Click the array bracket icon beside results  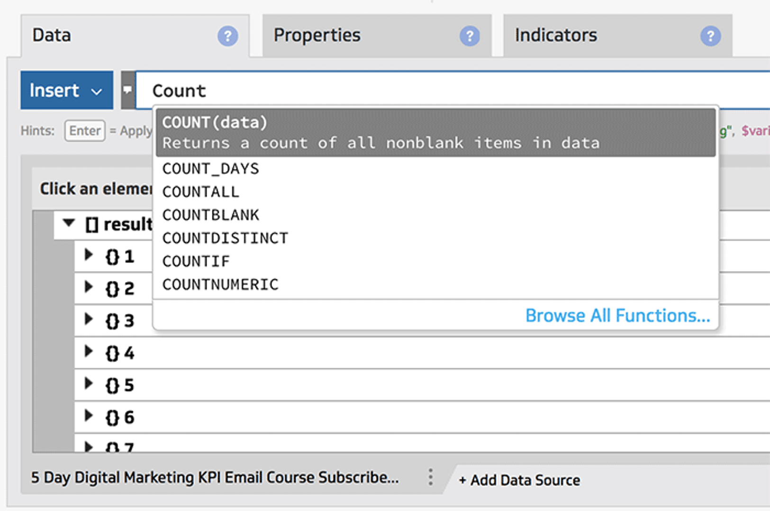92,224
